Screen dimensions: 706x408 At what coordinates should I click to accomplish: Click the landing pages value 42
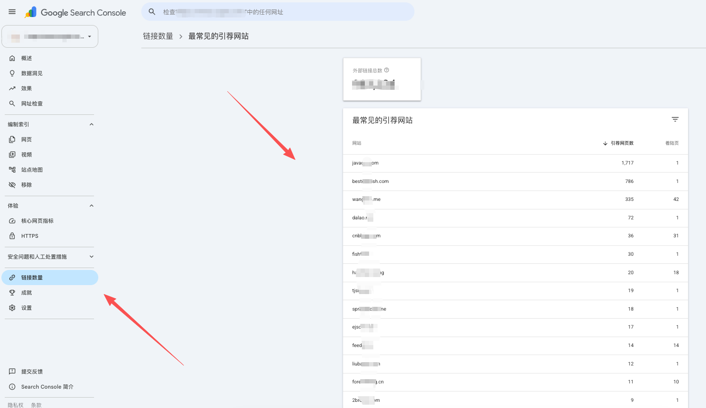tap(676, 200)
